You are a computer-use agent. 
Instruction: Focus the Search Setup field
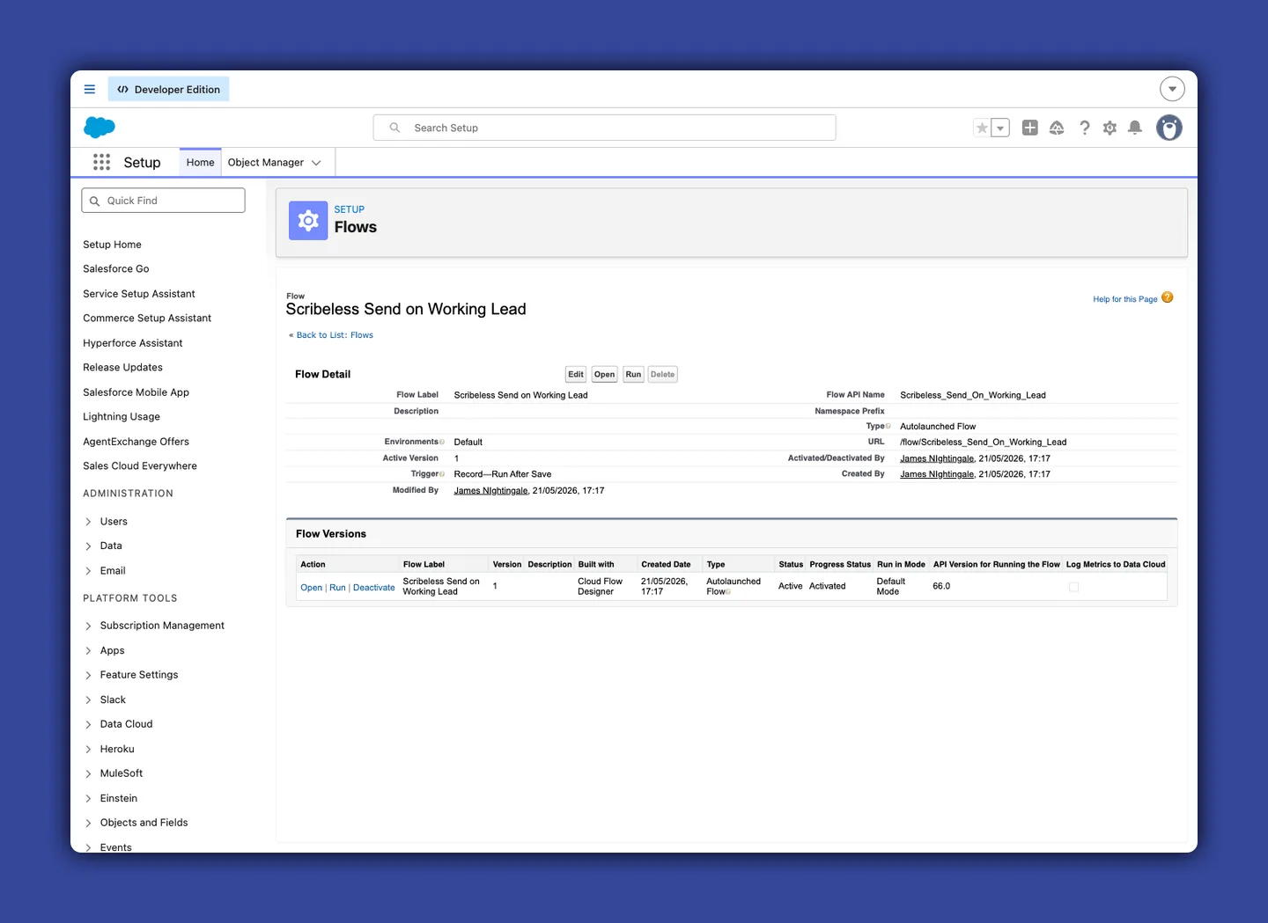604,128
